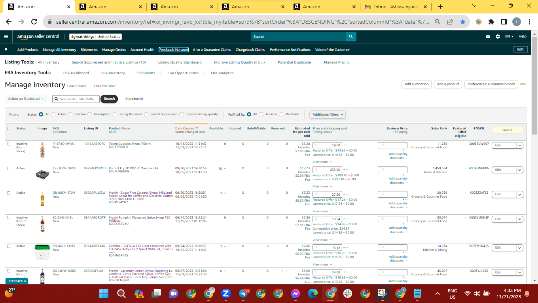Check the box for the Cambro Clear Container row
This screenshot has width=538, height=303.
coord(9,246)
